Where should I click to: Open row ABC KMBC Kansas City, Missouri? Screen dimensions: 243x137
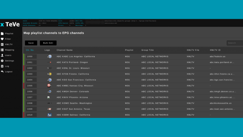133,86
